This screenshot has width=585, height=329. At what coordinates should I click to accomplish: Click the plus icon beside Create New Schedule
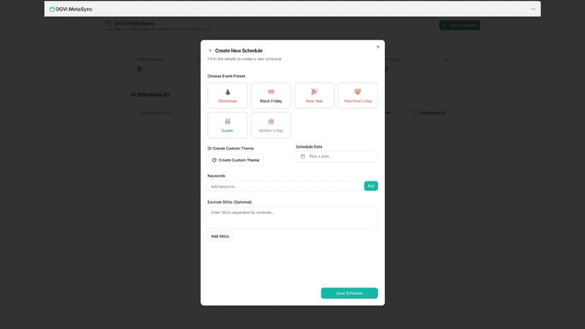point(210,51)
